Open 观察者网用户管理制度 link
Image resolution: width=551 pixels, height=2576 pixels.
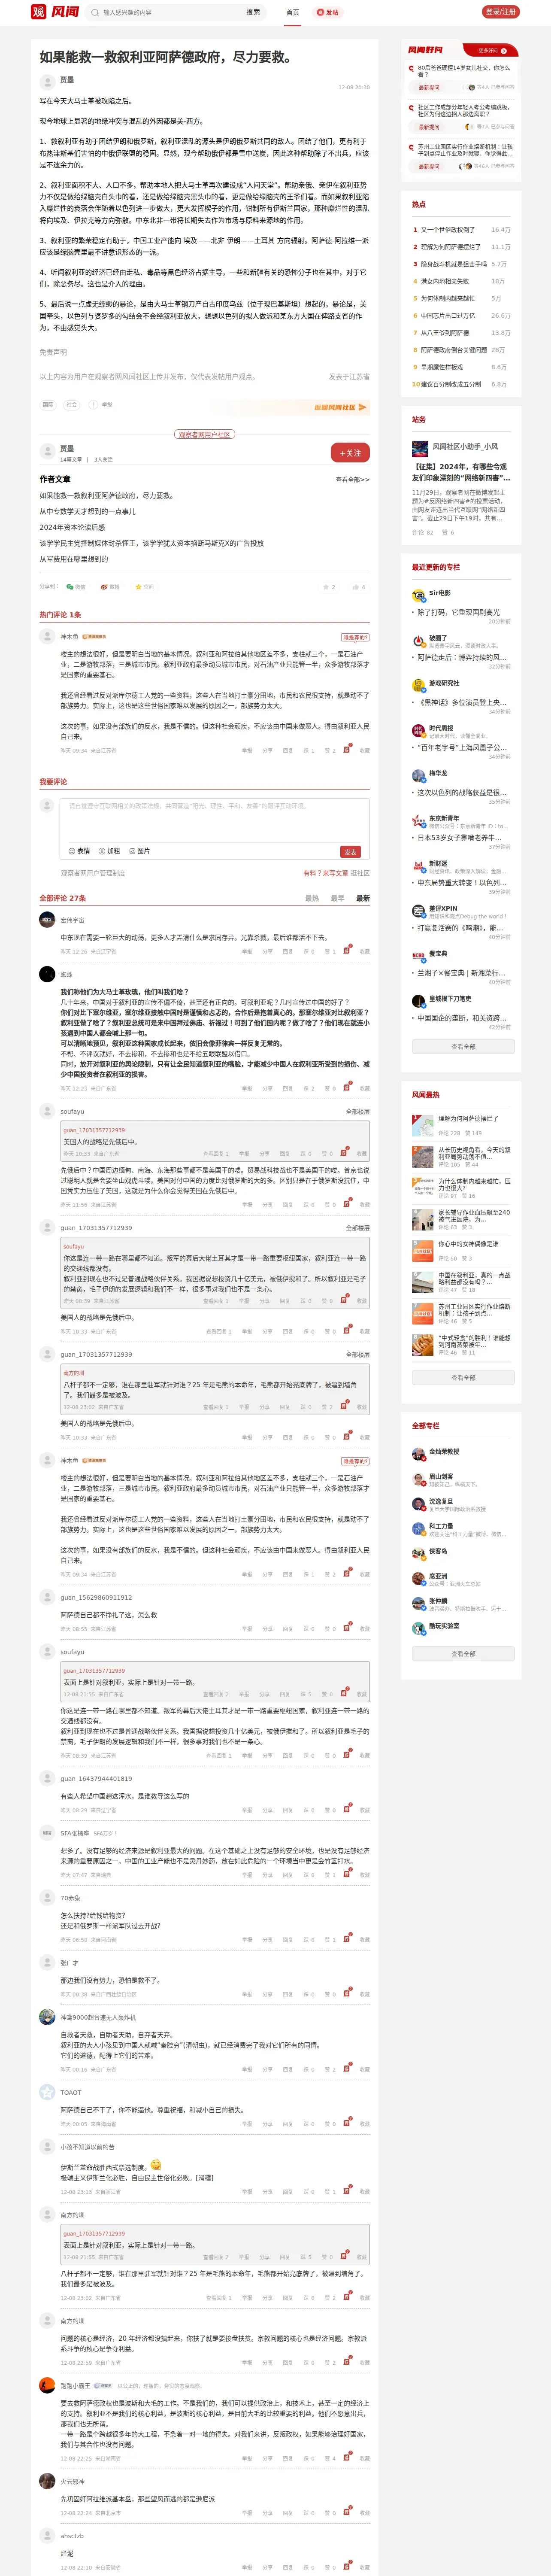(93, 873)
